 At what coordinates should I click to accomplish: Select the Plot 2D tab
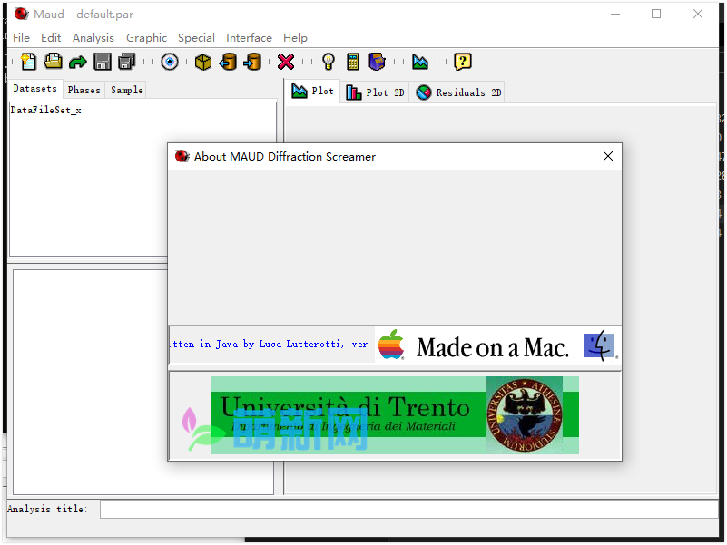[376, 92]
